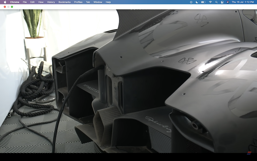The image size is (257, 161).
Task: Open the Chrome application menu
Action: click(14, 2)
